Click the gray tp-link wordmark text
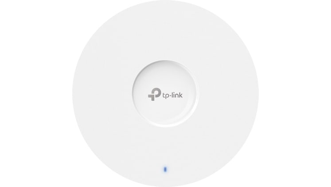The image size is (331, 187). point(172,95)
